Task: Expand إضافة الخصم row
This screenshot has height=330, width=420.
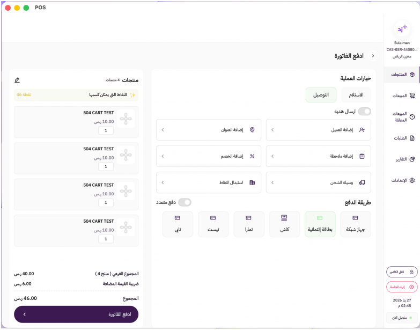Action: click(x=209, y=156)
